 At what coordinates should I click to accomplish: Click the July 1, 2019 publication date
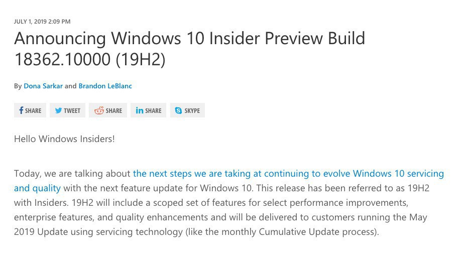click(x=42, y=22)
